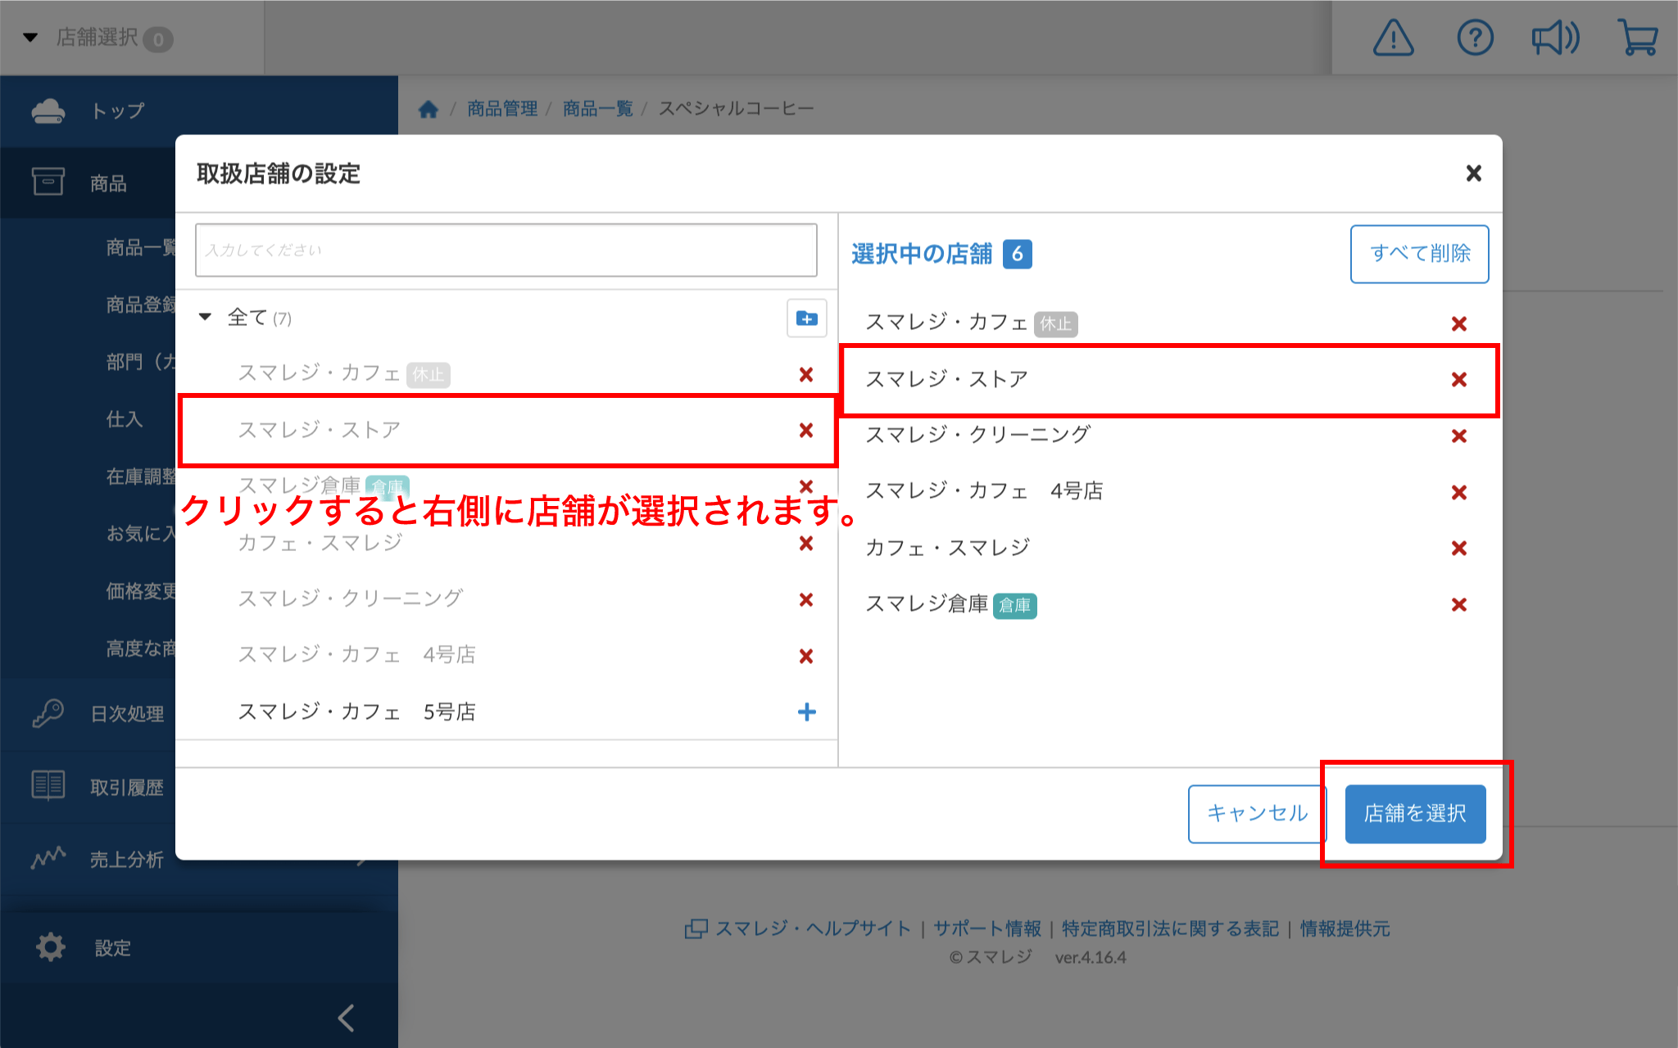
Task: Open 特定商取引法に関する表記 footer link
Action: coord(1170,928)
